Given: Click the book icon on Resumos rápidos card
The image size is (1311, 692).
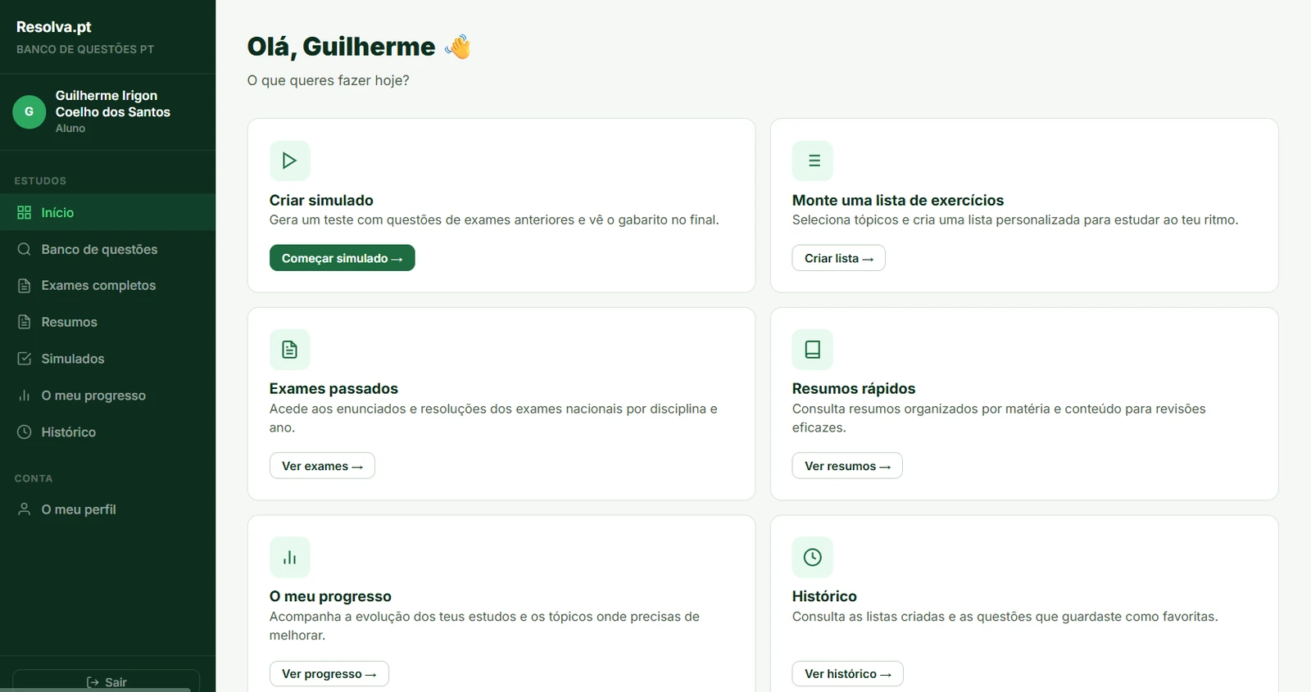Looking at the screenshot, I should click(813, 350).
